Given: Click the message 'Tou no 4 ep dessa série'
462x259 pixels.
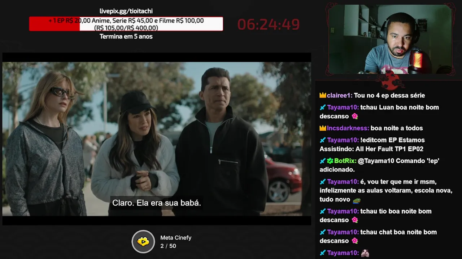Looking at the screenshot, I should 389,95.
